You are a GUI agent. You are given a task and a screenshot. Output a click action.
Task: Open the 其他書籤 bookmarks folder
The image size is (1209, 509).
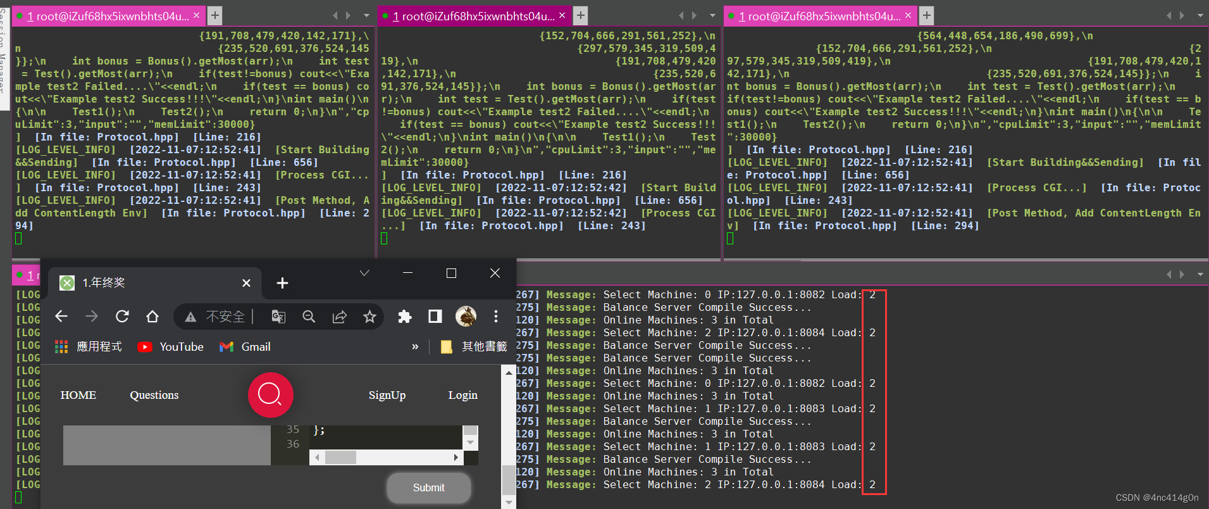click(474, 347)
